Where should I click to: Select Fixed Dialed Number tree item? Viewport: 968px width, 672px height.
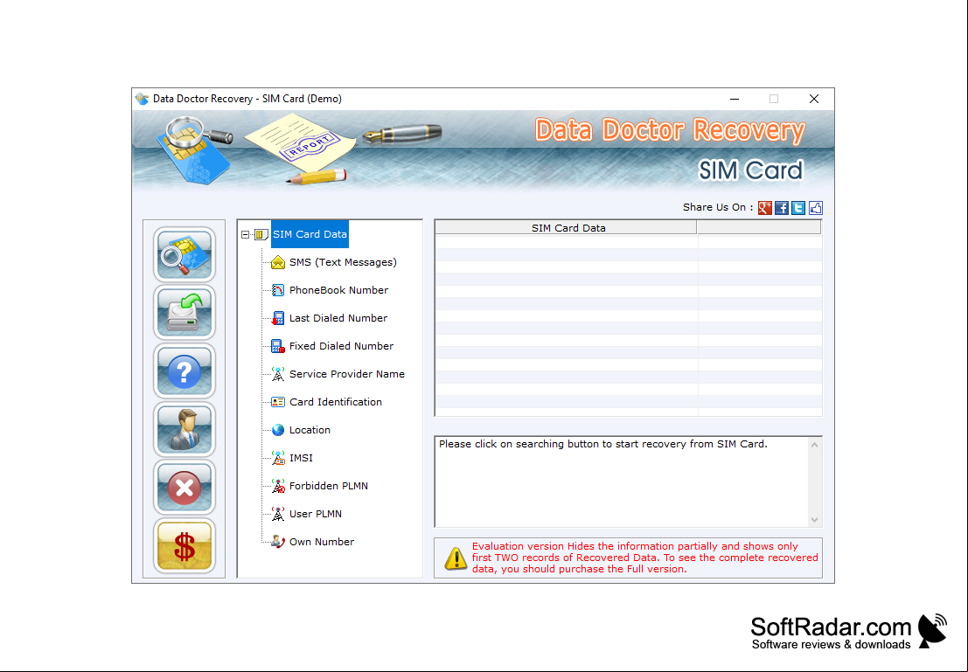pyautogui.click(x=341, y=346)
